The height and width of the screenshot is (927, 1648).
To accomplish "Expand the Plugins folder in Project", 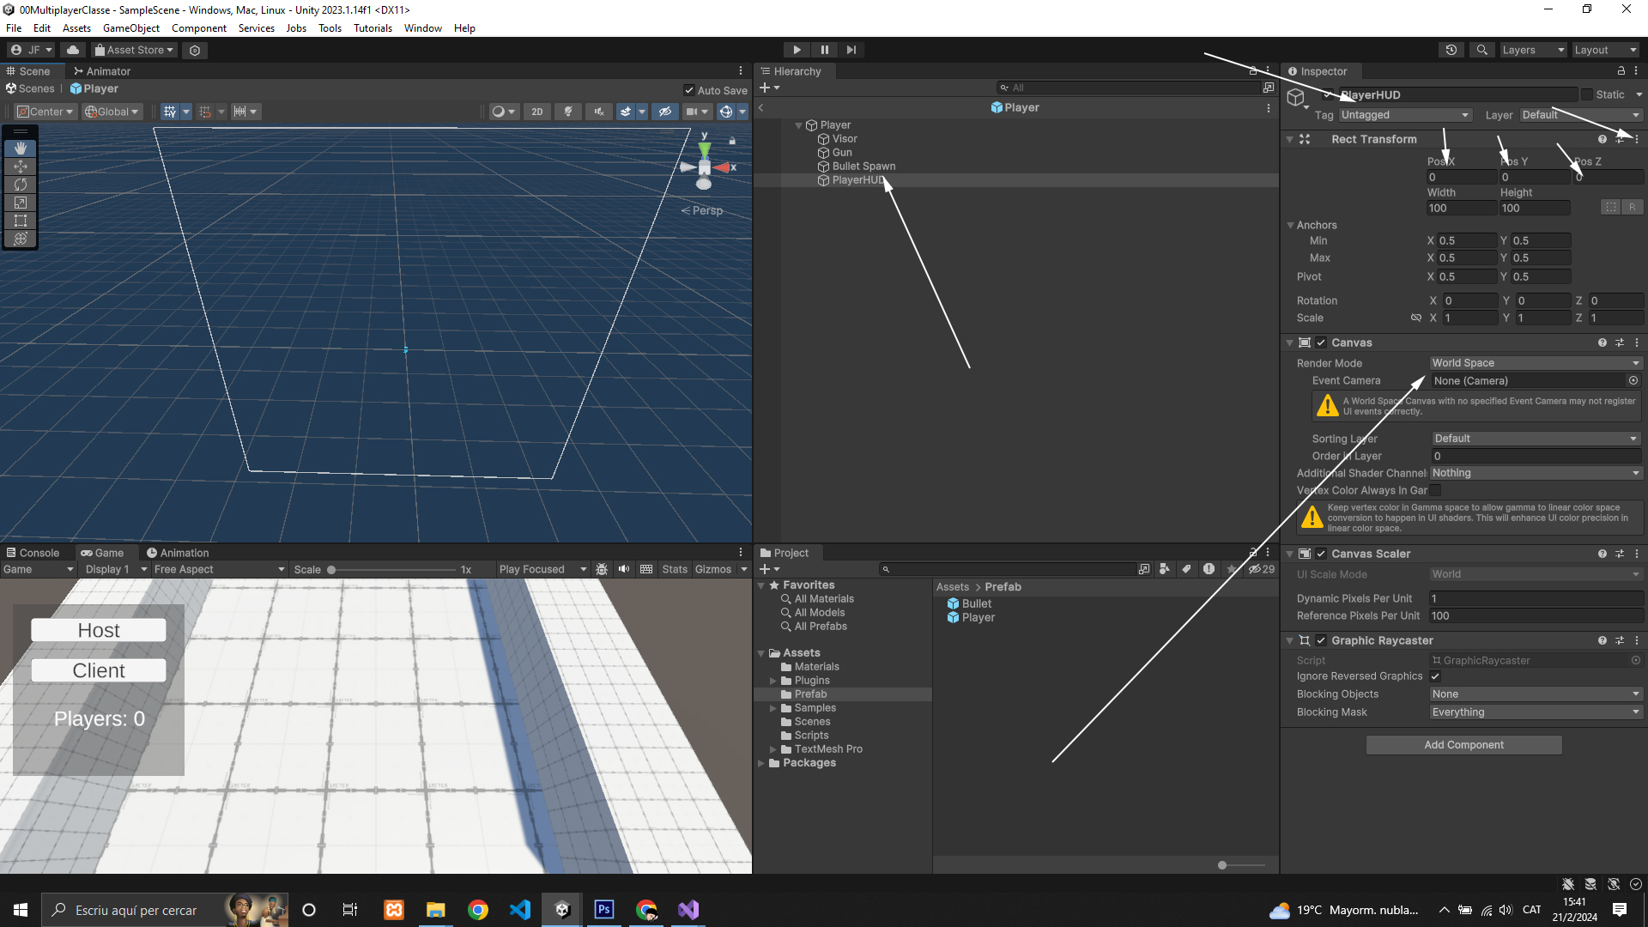I will tap(772, 681).
